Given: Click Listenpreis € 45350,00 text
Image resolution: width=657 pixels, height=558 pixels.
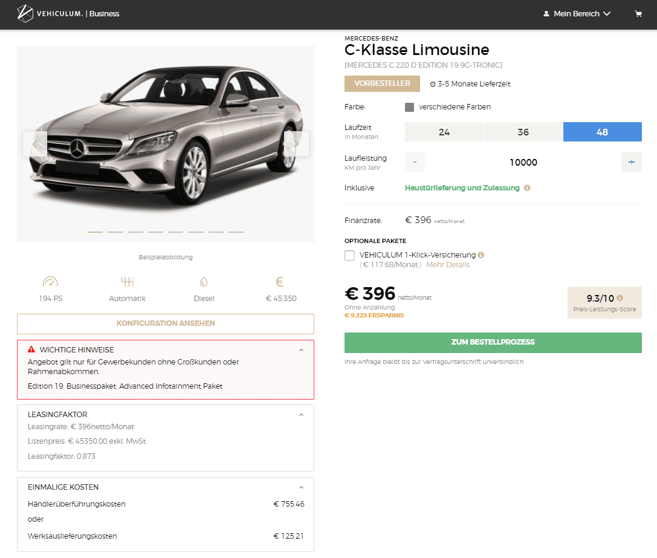Looking at the screenshot, I should click(x=88, y=441).
